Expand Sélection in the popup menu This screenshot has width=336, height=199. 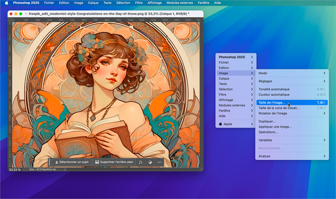(x=236, y=89)
